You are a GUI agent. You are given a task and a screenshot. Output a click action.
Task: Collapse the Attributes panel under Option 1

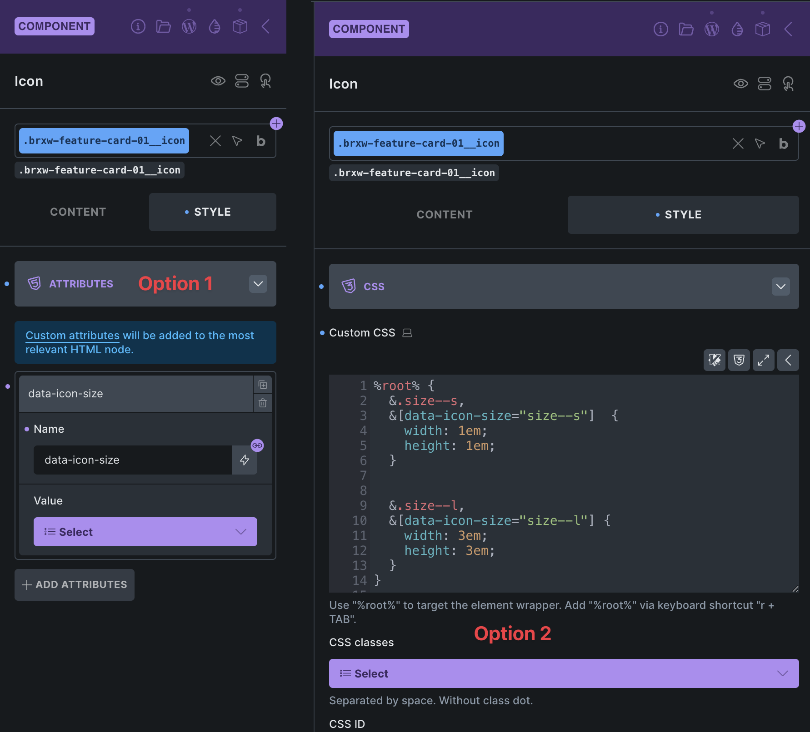tap(258, 284)
